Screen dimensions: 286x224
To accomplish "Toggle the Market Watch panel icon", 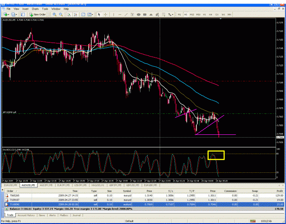I will [x=23, y=14].
